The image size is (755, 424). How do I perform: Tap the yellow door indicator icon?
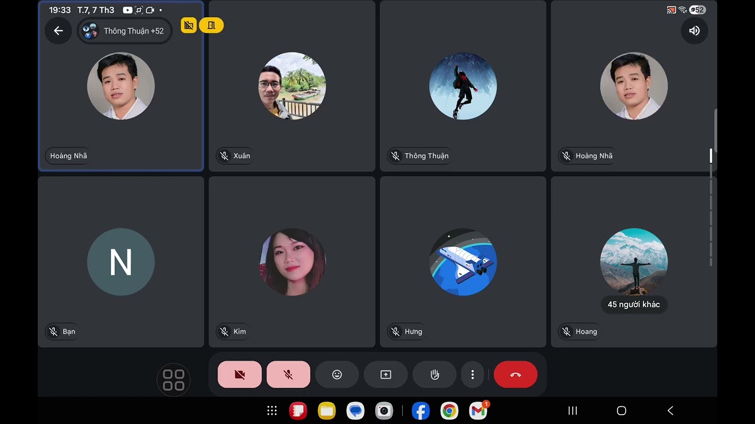click(x=211, y=25)
